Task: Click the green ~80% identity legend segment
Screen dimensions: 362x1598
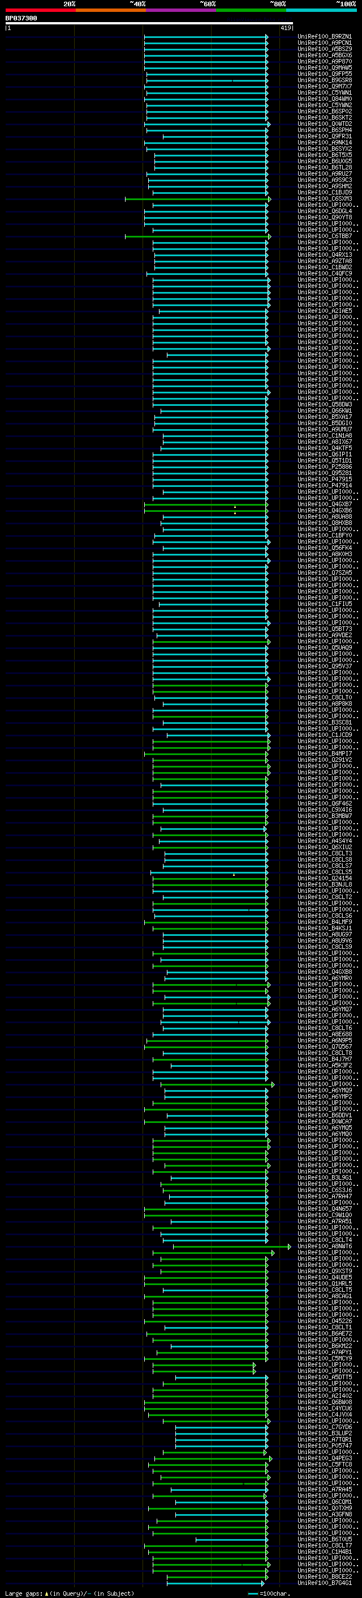Action: (x=251, y=10)
